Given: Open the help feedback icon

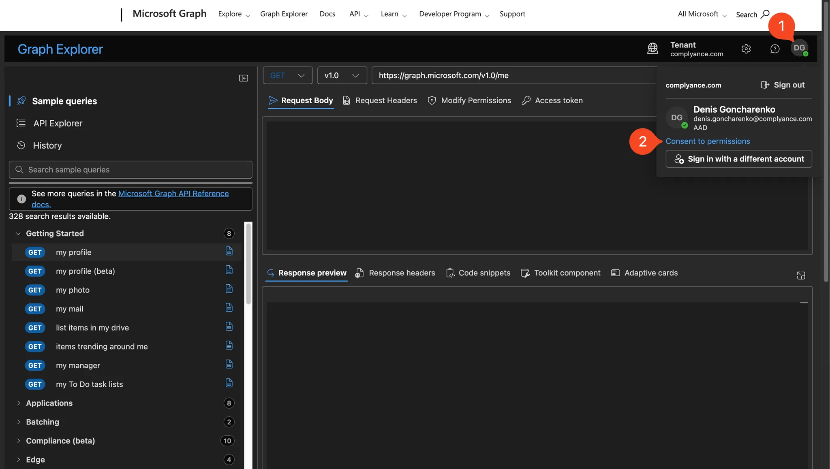Looking at the screenshot, I should pos(774,49).
